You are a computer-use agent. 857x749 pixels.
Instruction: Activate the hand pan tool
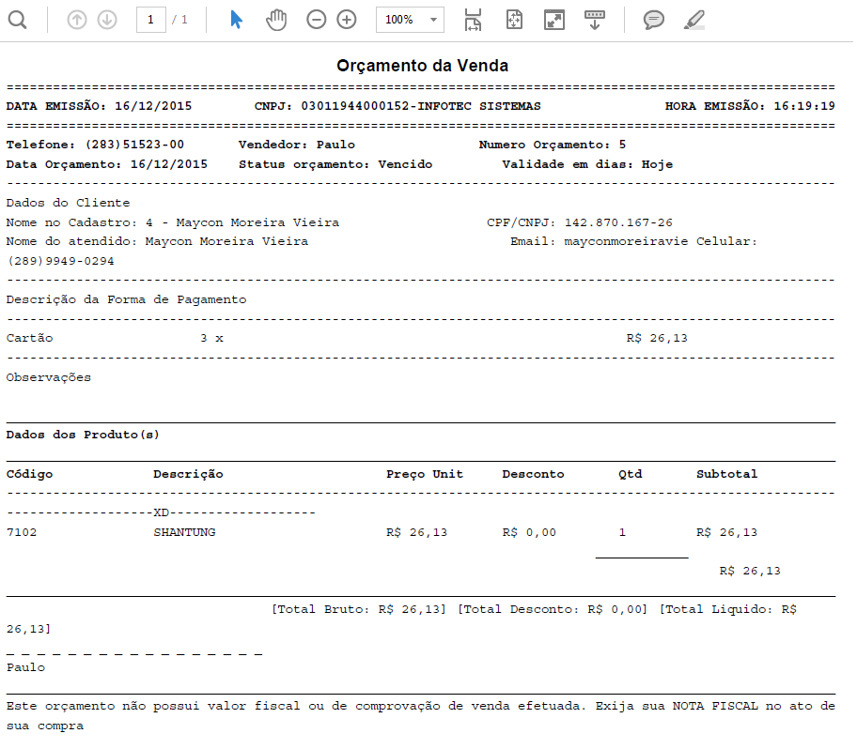point(275,20)
